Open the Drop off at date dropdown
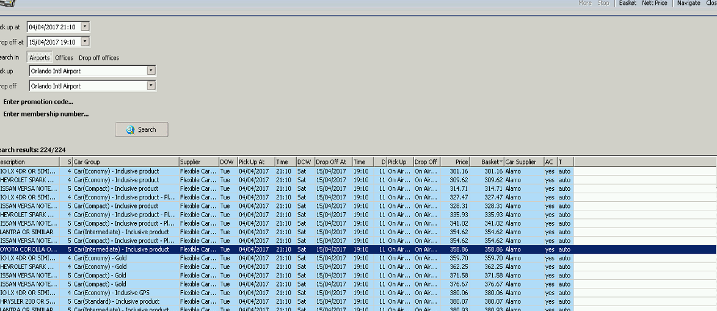 (85, 41)
